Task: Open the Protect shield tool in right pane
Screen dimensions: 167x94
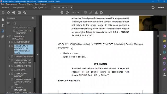Action: pos(164,63)
